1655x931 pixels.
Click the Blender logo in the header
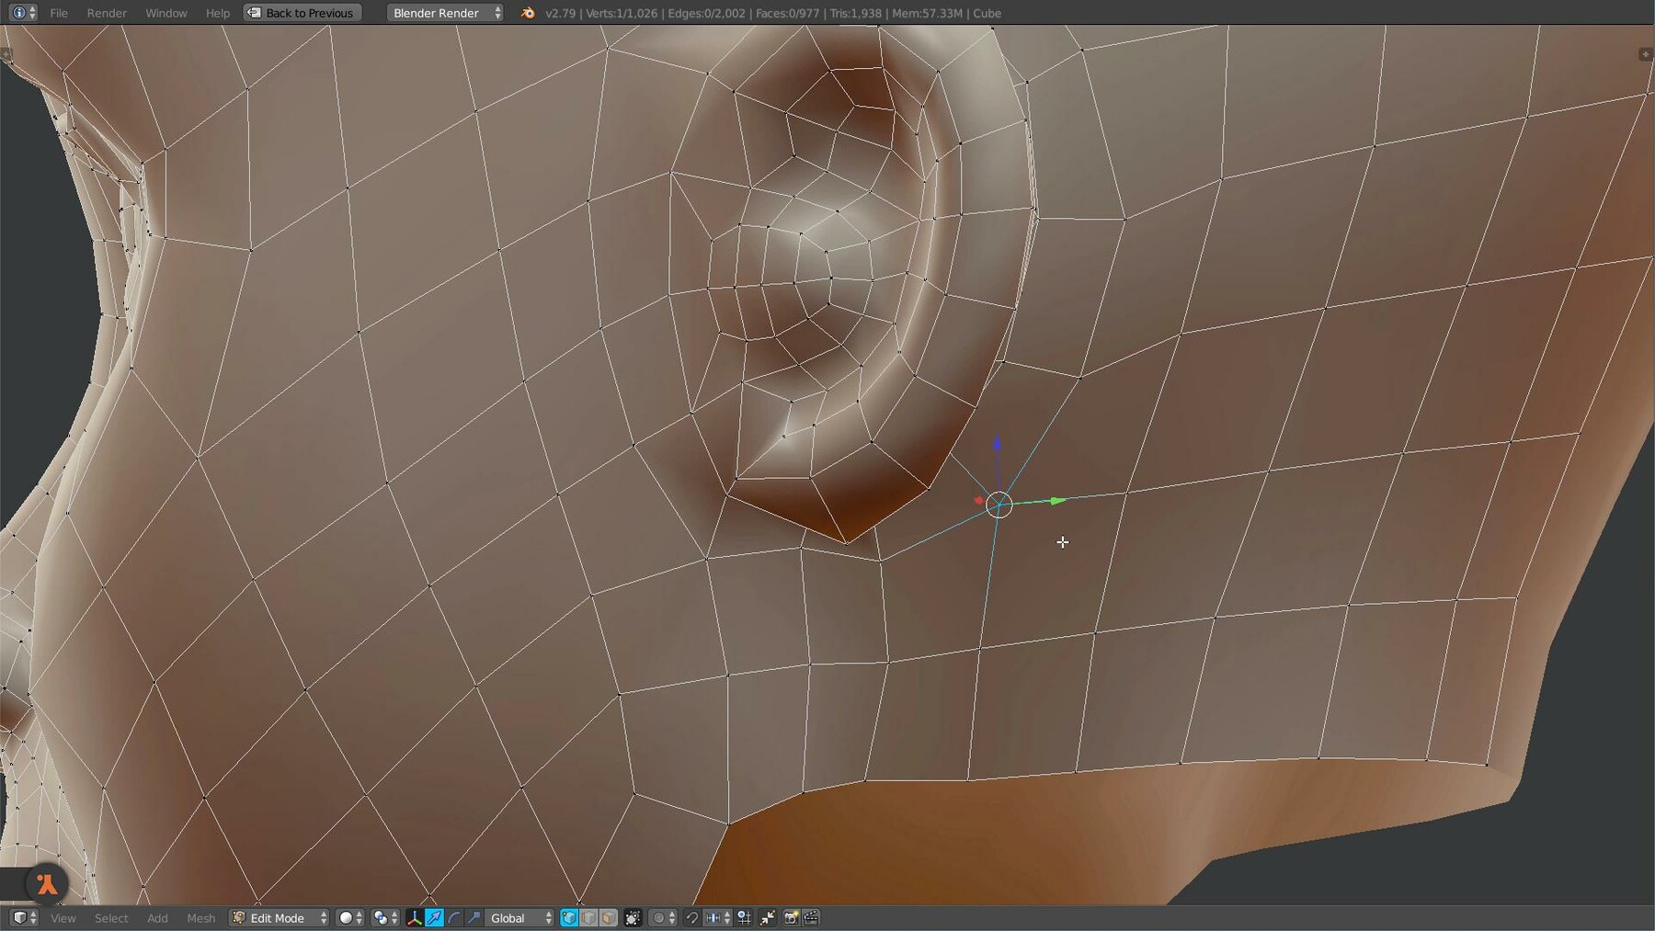click(x=527, y=13)
